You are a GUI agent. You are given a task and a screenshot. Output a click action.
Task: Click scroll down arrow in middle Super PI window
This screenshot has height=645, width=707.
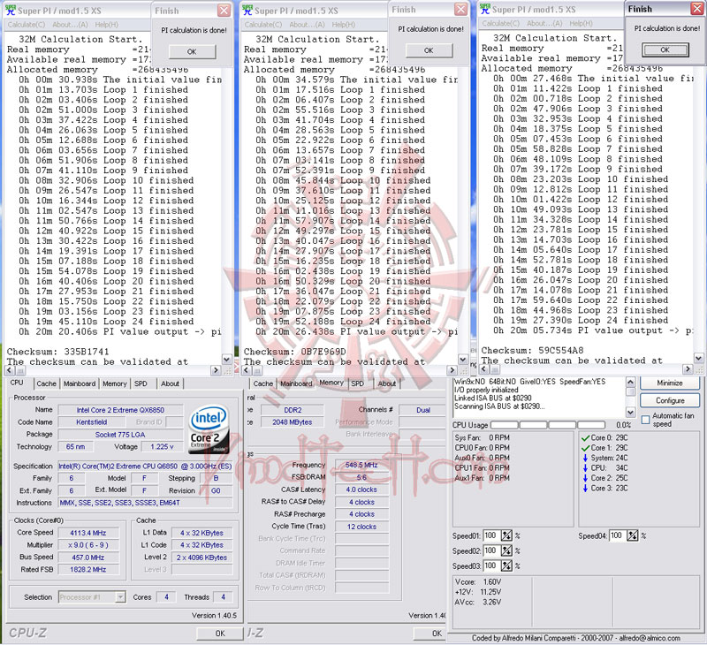[463, 360]
